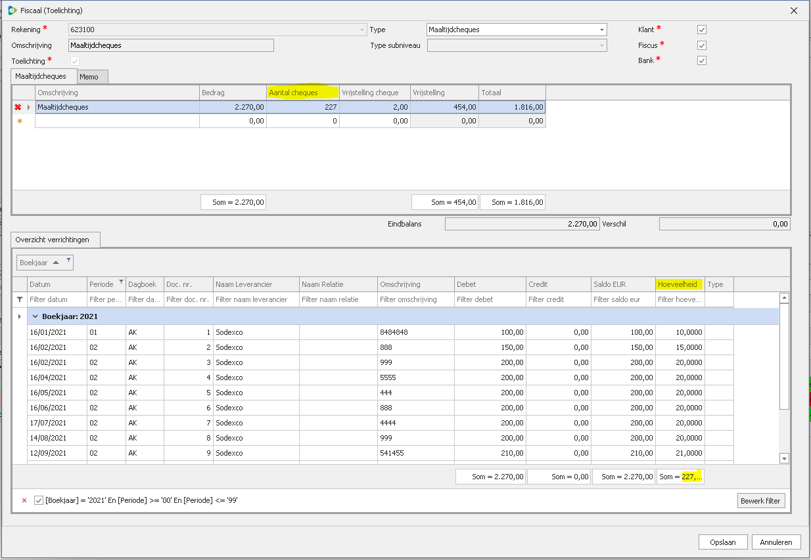This screenshot has width=811, height=560.
Task: Open the Rekening 623100 dropdown
Action: coord(361,30)
